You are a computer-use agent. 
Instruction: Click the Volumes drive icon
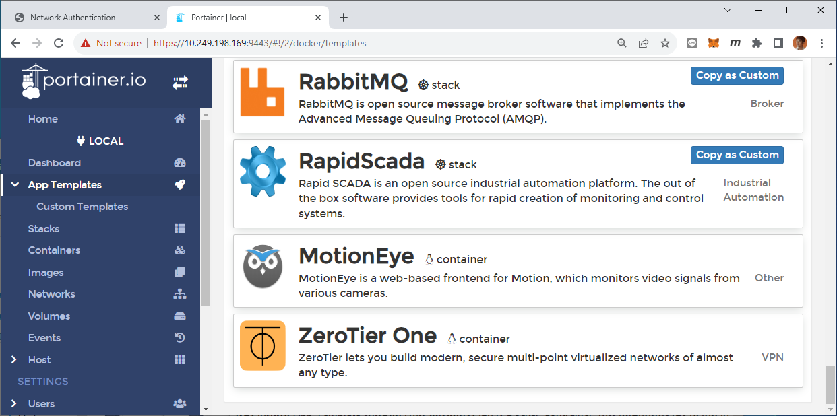click(180, 316)
